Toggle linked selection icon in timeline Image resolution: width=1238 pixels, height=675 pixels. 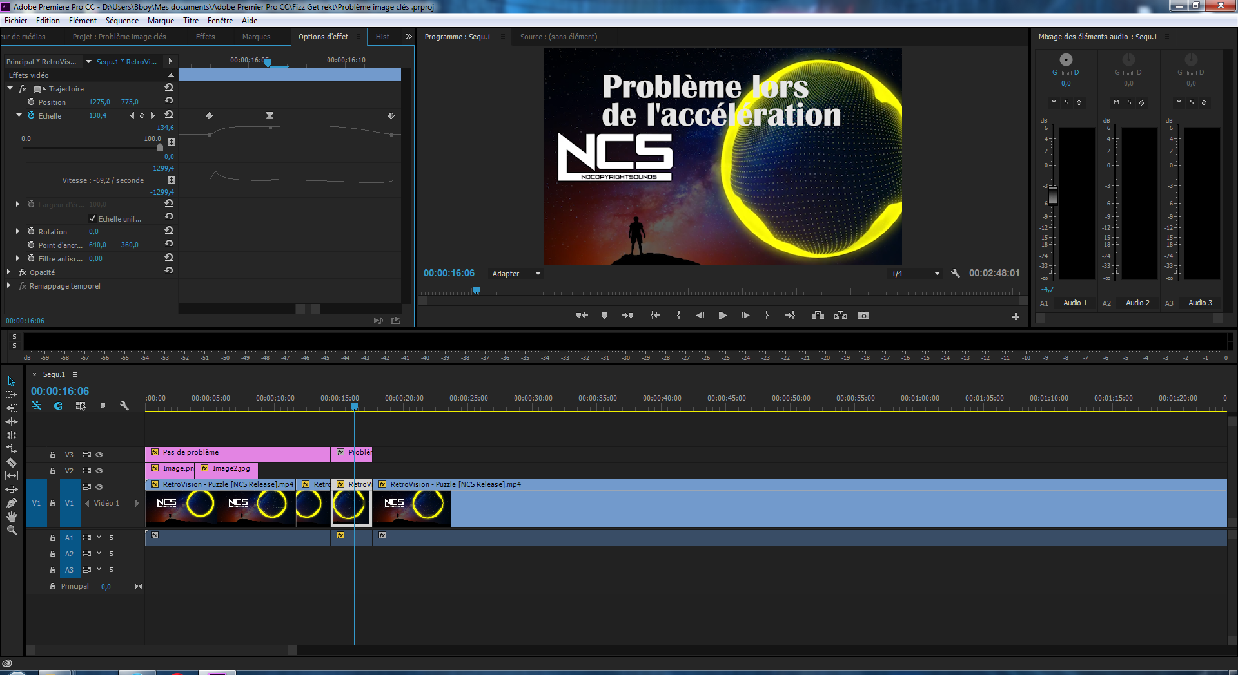coord(81,406)
